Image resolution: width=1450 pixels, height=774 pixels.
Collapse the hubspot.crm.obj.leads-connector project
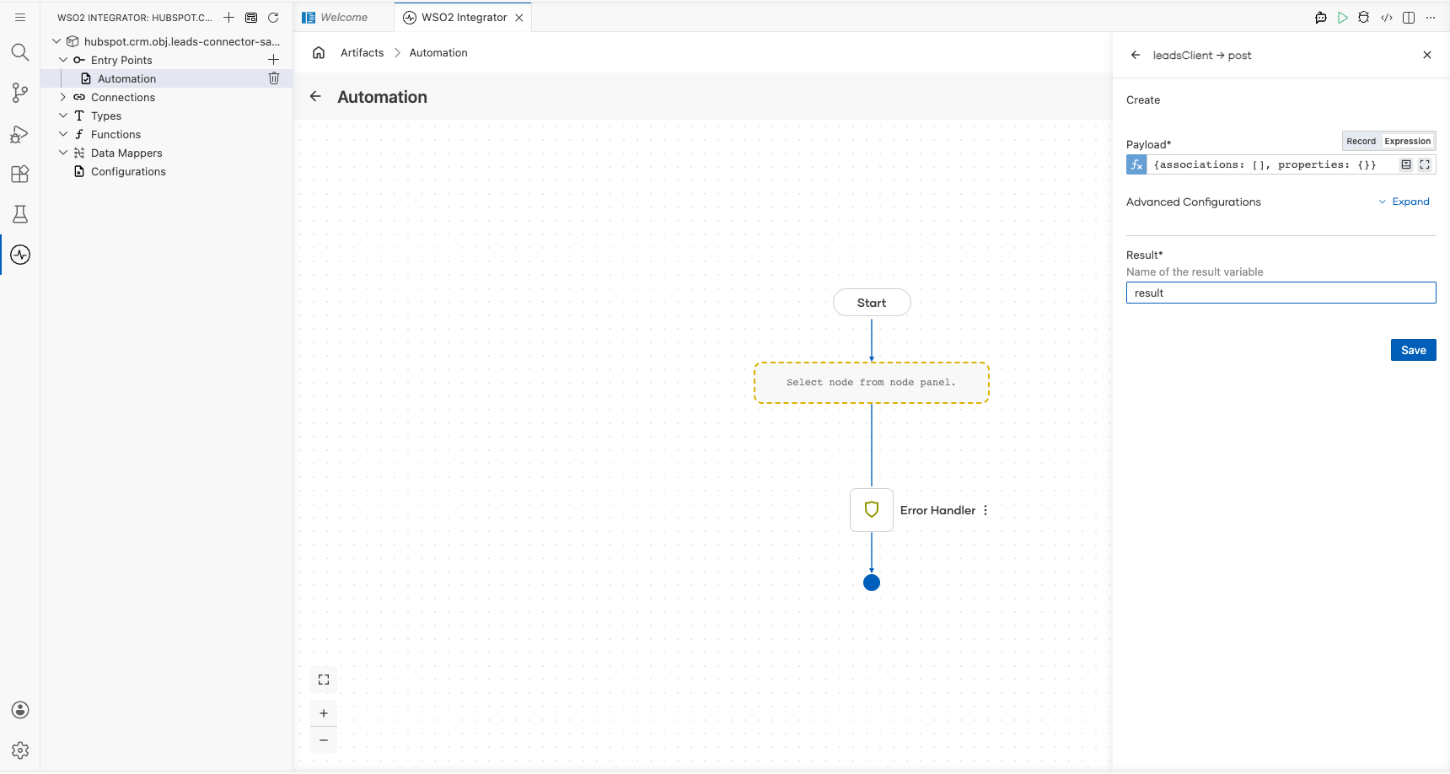[x=56, y=41]
